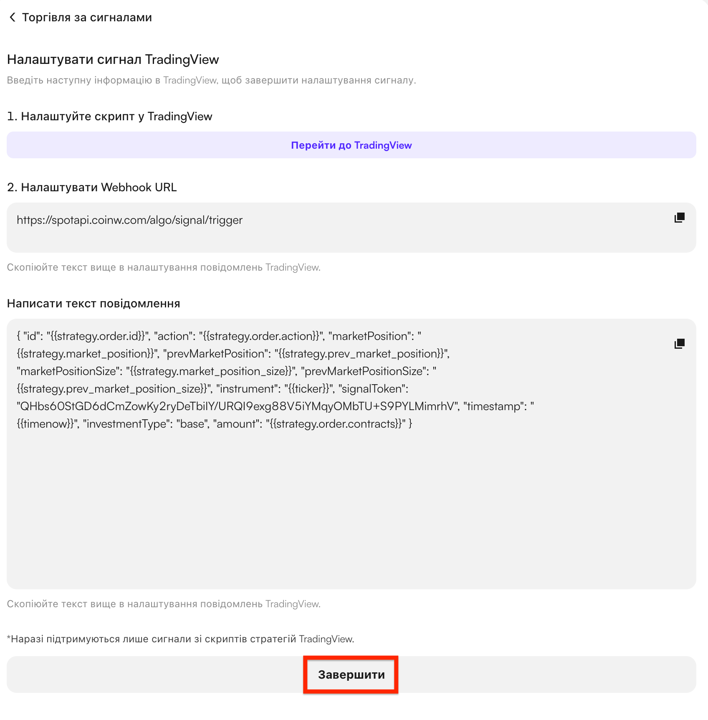
Task: Click the Налаштувати сигнал TradingView heading
Action: [113, 60]
